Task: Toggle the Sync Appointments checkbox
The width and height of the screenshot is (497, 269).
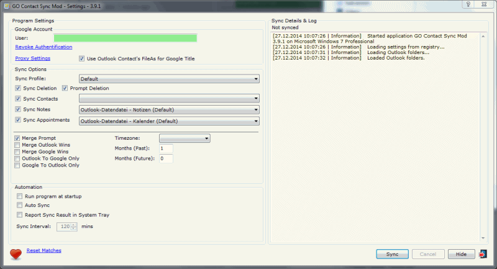Action: [x=18, y=120]
